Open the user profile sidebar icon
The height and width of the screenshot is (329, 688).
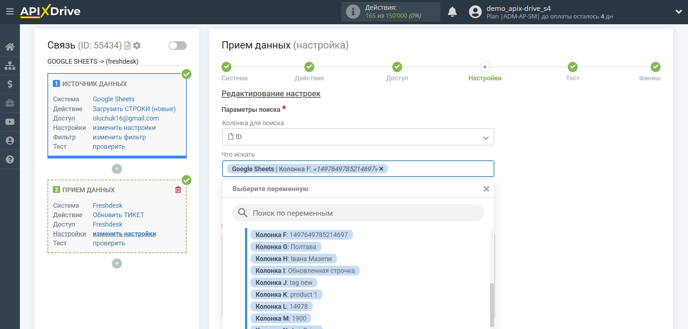[10, 141]
